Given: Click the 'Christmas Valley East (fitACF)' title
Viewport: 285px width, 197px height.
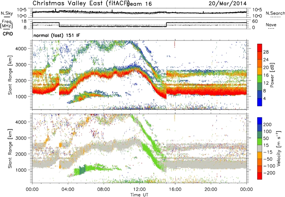Looking at the screenshot, I should click(81, 3).
